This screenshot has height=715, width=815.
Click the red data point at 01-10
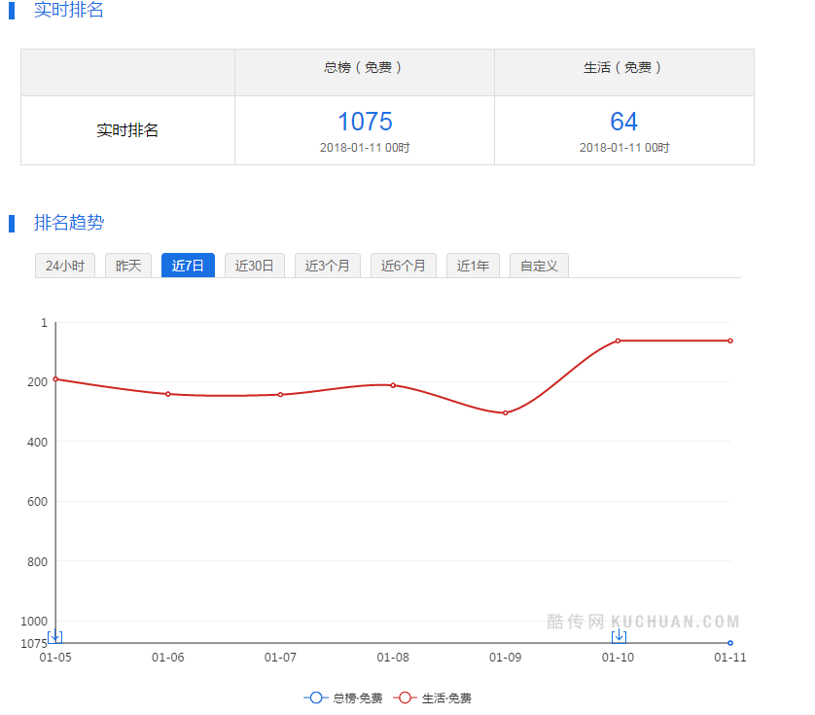click(618, 340)
